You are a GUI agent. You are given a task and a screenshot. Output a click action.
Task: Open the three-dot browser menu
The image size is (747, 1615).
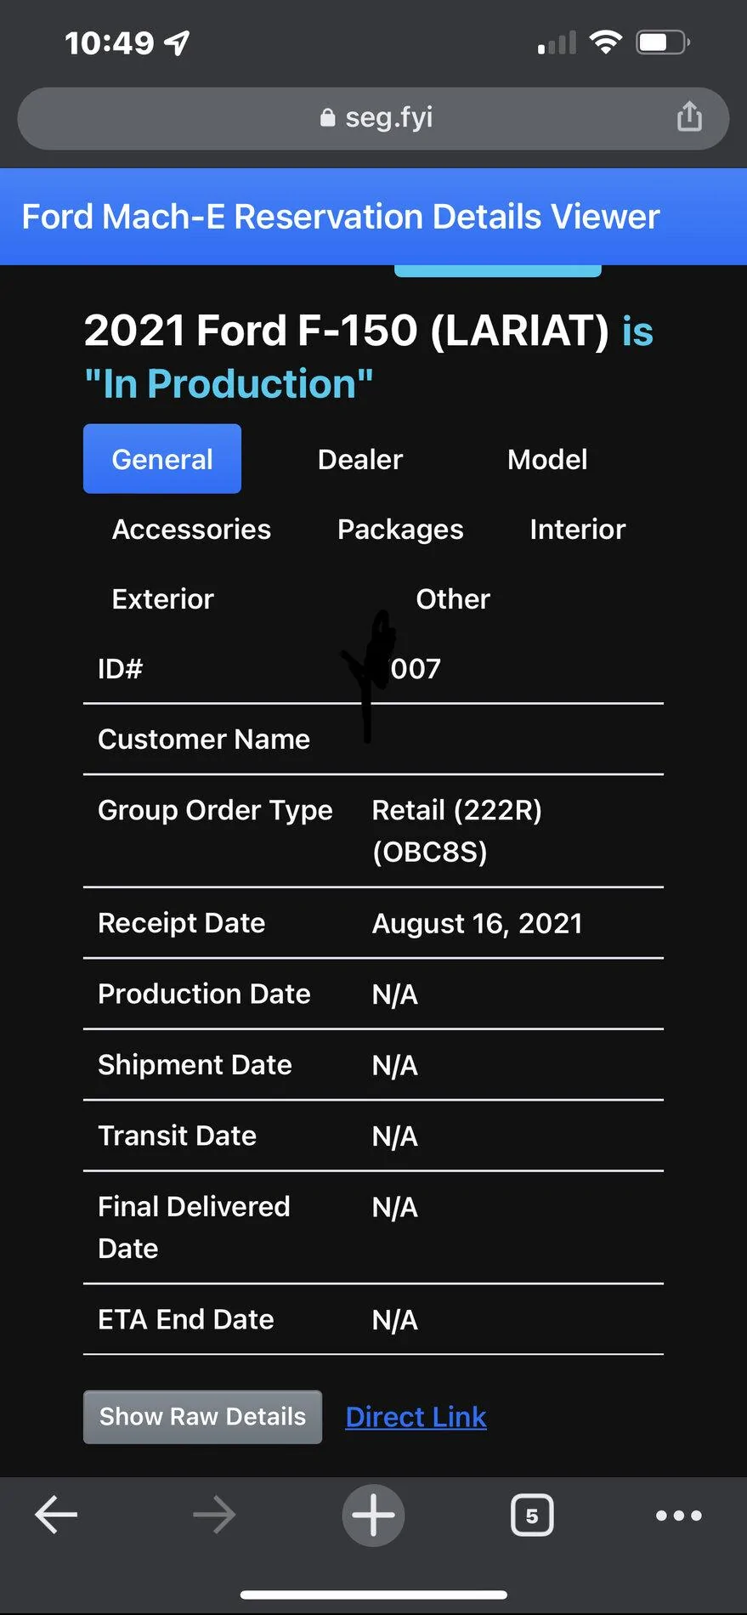pos(678,1515)
